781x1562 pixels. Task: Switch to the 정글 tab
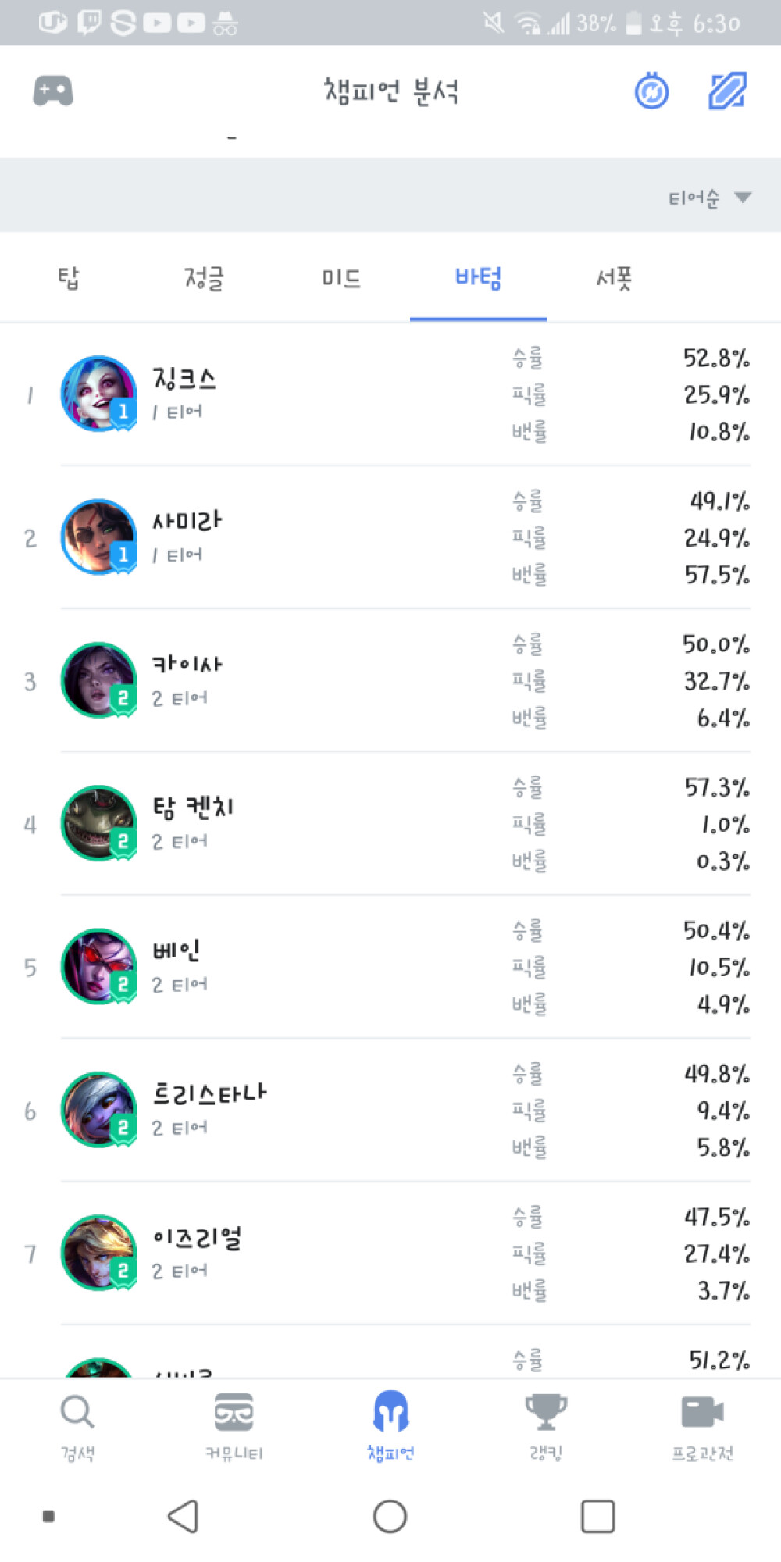click(x=205, y=278)
